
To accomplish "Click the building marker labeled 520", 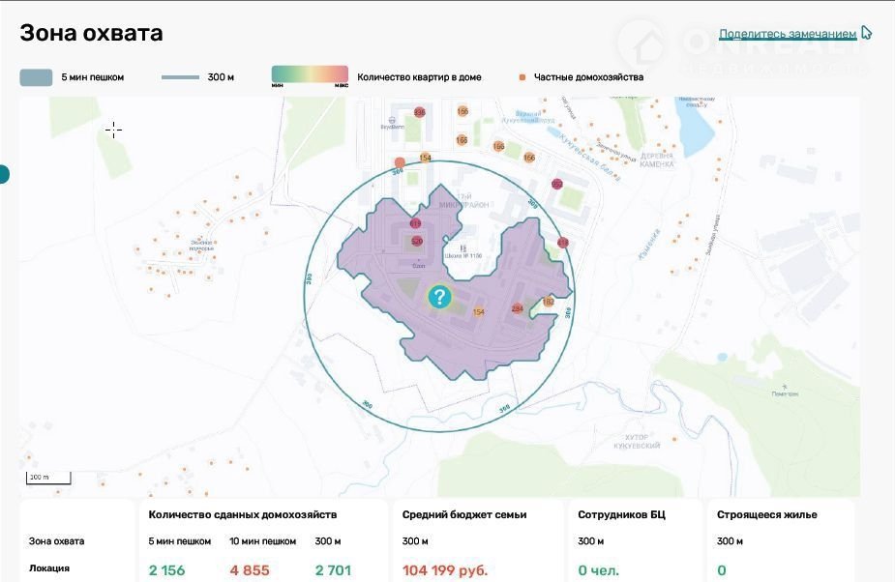I will point(417,241).
